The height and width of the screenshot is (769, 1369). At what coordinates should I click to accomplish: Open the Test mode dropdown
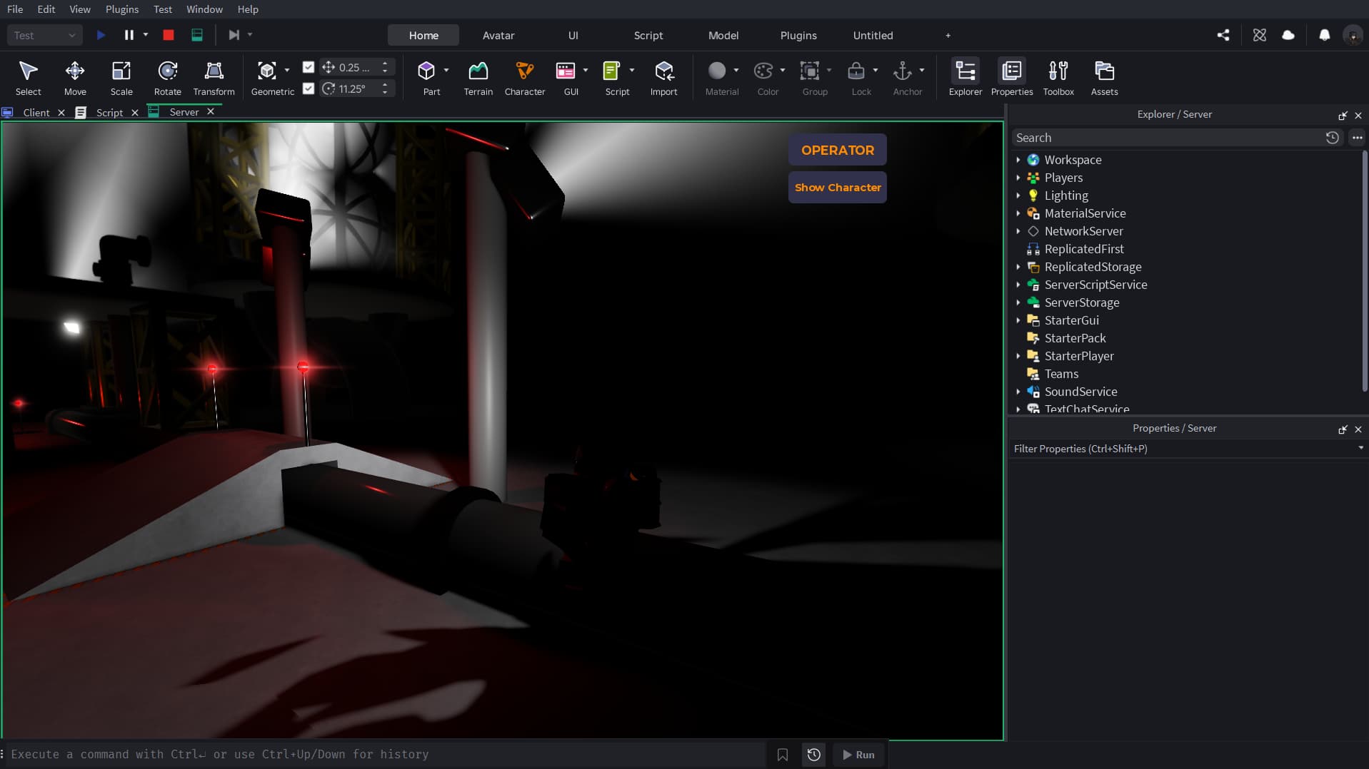click(44, 35)
